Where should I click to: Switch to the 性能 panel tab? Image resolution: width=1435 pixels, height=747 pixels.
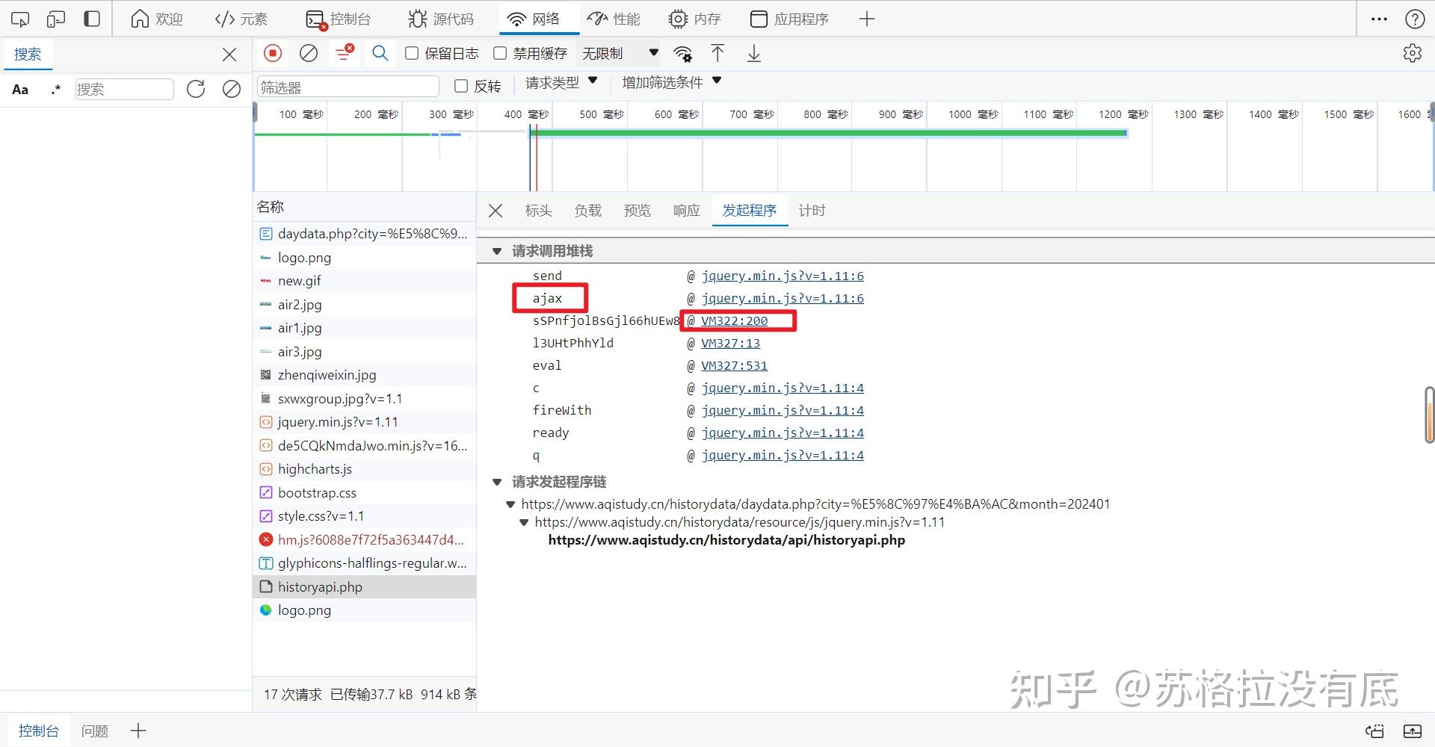[x=614, y=19]
